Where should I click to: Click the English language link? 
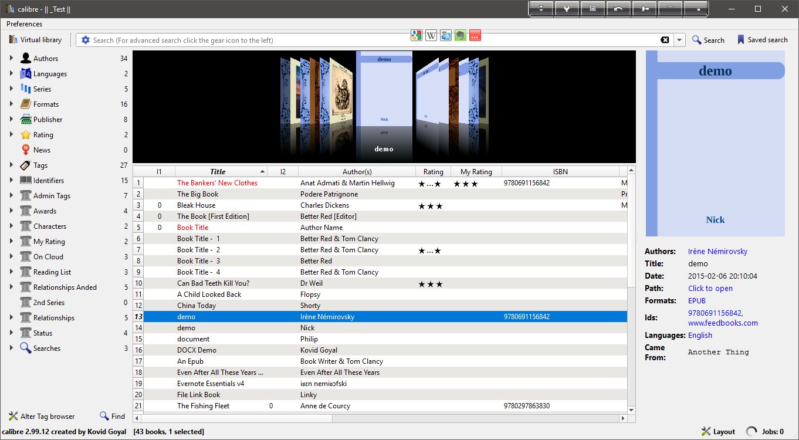[700, 335]
